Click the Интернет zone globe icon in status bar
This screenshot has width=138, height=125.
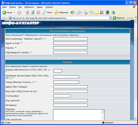pyautogui.click(x=103, y=123)
